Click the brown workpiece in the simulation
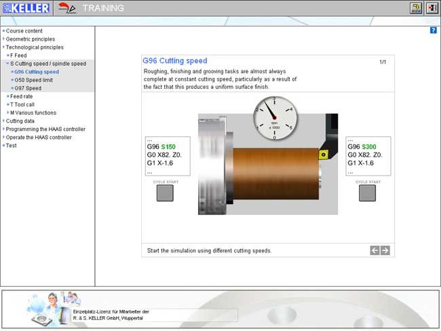This screenshot has height=331, width=441. (x=275, y=174)
